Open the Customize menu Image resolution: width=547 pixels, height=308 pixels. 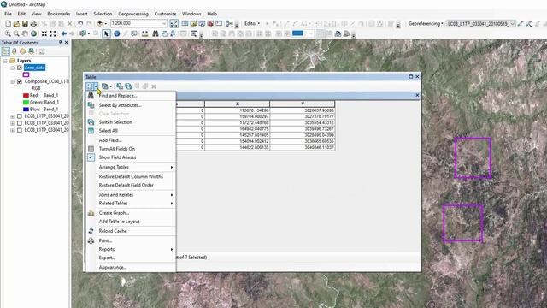(165, 14)
